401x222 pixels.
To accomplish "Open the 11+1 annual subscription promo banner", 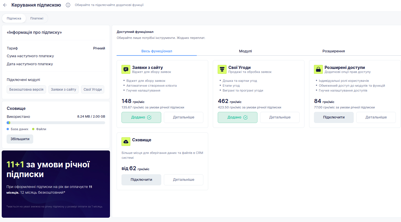I will click(56, 184).
